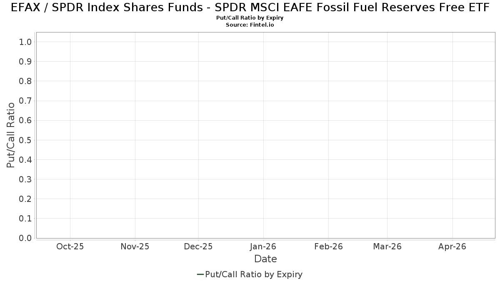This screenshot has width=500, height=281.
Task: Click the Put/Call Ratio by Expiry legend label
Action: pyautogui.click(x=254, y=274)
